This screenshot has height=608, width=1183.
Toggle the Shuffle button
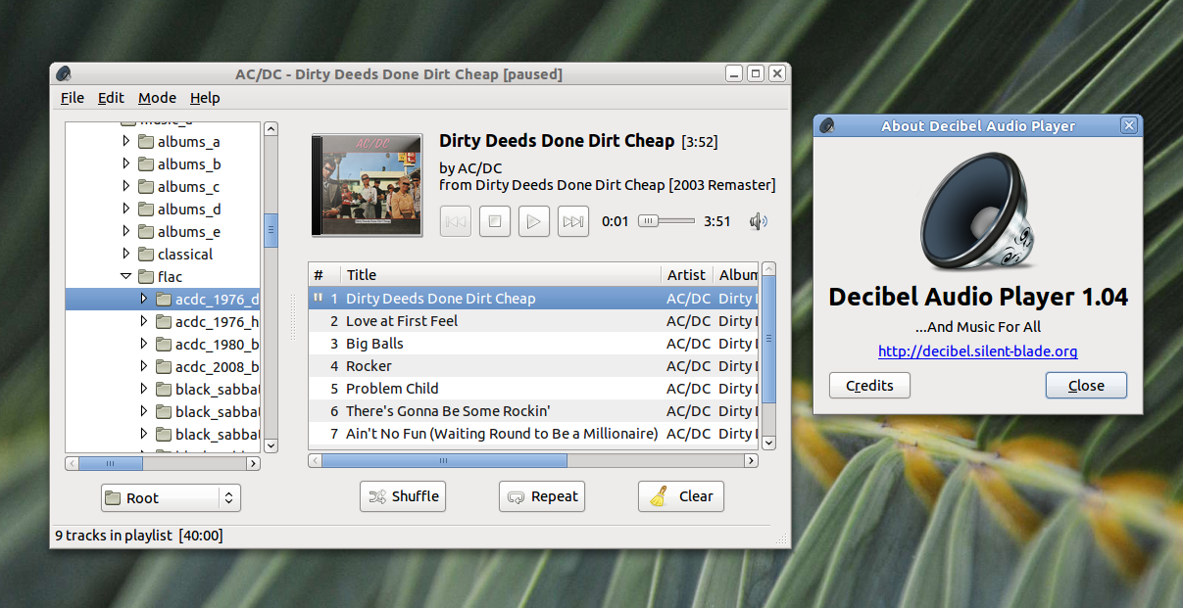coord(404,496)
